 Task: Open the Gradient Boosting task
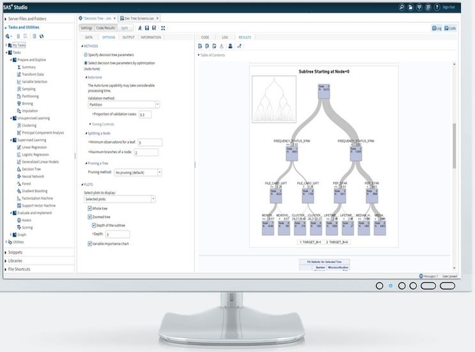35,191
